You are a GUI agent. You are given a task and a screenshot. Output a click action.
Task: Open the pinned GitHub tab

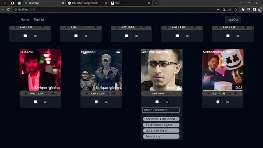[12, 3]
